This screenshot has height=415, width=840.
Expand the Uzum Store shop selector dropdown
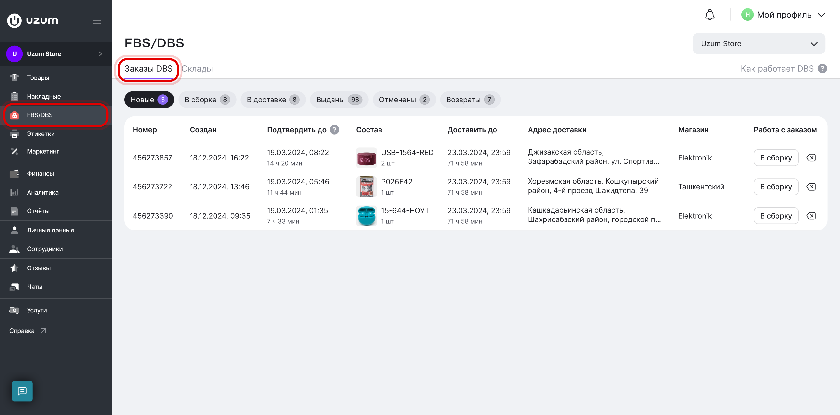[759, 44]
